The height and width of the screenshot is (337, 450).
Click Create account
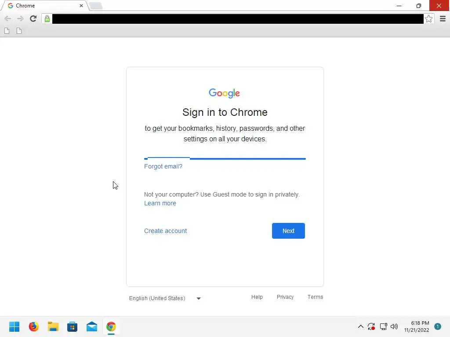165,231
